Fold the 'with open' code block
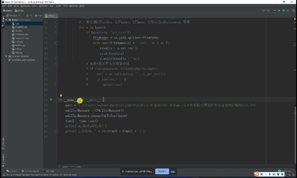The image size is (297, 178). (57, 43)
